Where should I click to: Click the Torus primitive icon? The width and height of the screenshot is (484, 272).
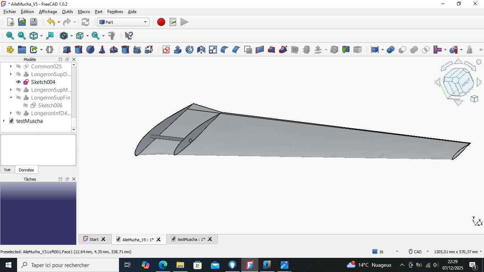(x=114, y=50)
